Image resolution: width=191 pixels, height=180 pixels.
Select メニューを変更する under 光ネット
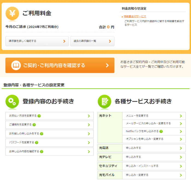[154, 116]
